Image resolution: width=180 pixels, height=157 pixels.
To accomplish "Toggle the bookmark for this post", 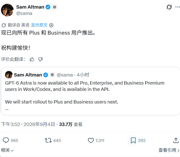I will tap(133, 140).
